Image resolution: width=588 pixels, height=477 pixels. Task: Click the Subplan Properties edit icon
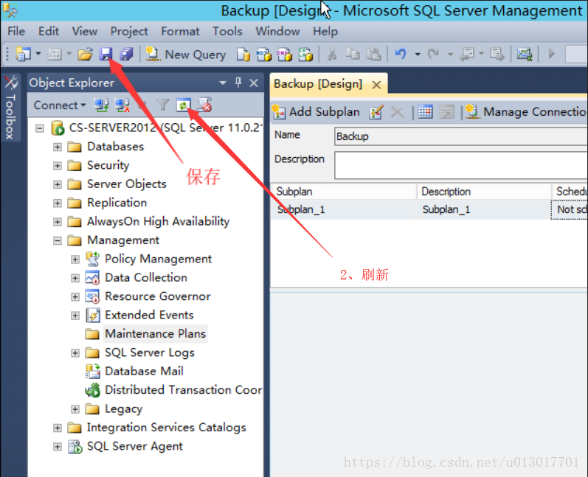tap(376, 112)
